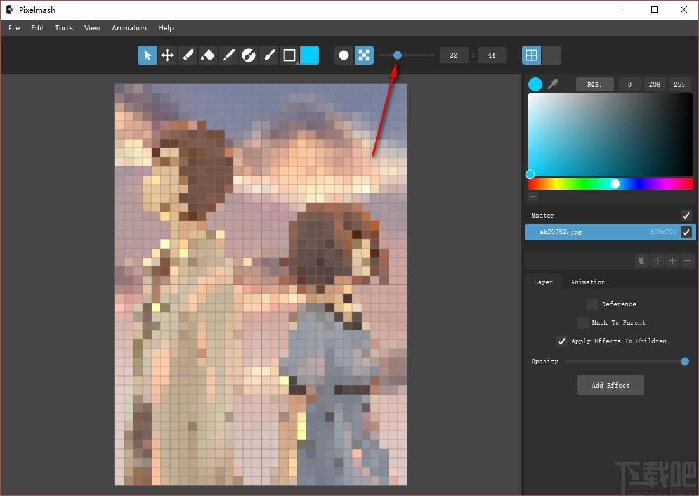Click the blank button beside grid toggle

(x=551, y=55)
